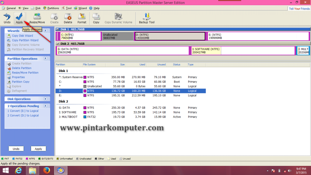Select J: MULTIBOOT row in partition list
The height and width of the screenshot is (175, 311).
[x=131, y=117]
